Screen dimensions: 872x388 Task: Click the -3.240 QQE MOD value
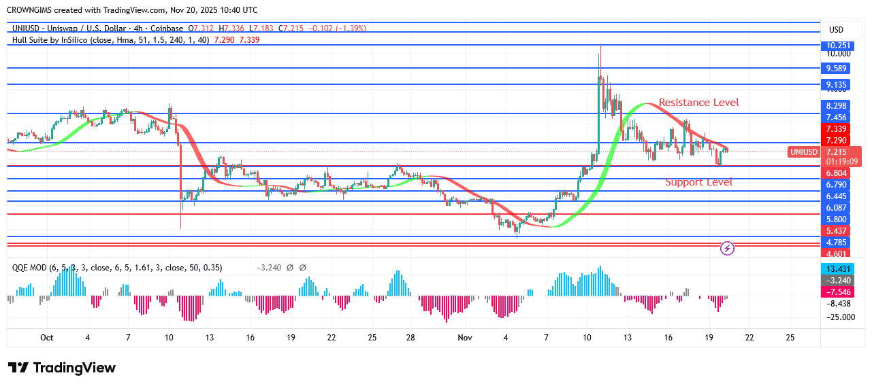pyautogui.click(x=268, y=268)
